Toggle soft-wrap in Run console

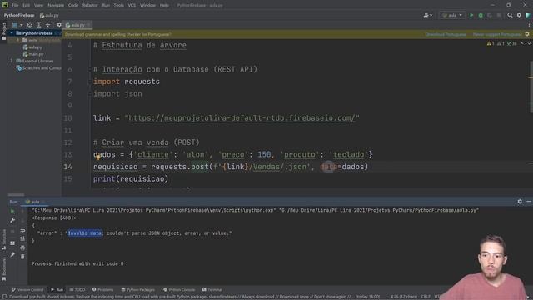[22, 230]
